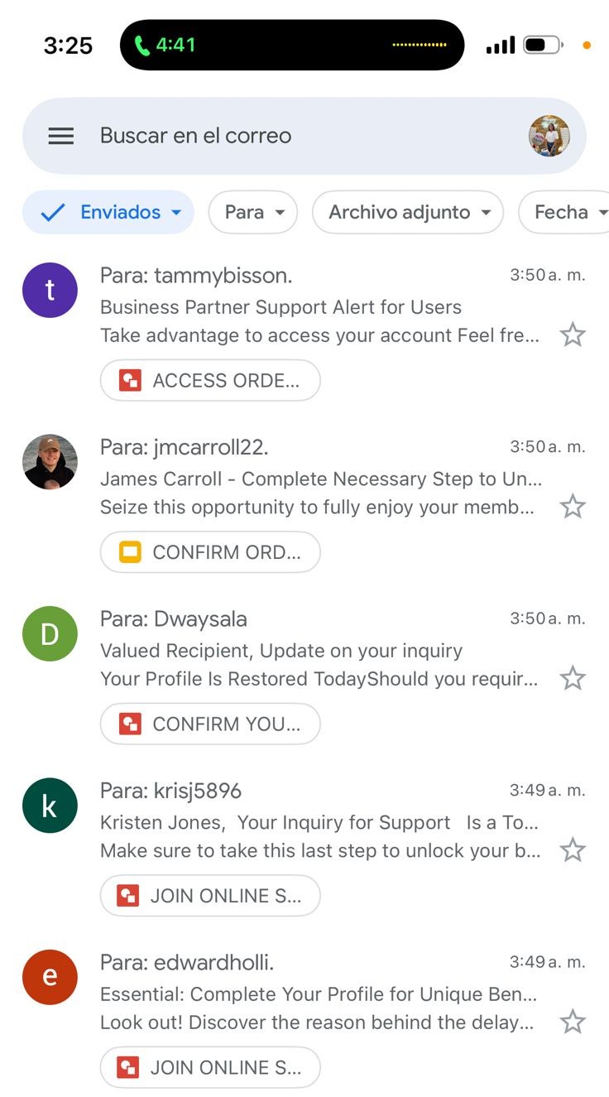Screen dimensions: 609x1097
Task: Star the email to jmcarroll22
Action: coord(573,506)
